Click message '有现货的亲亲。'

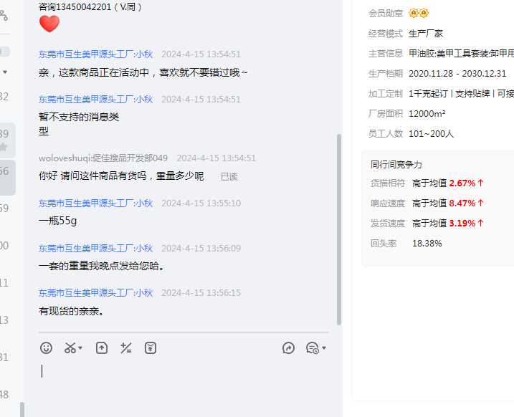[x=72, y=311]
